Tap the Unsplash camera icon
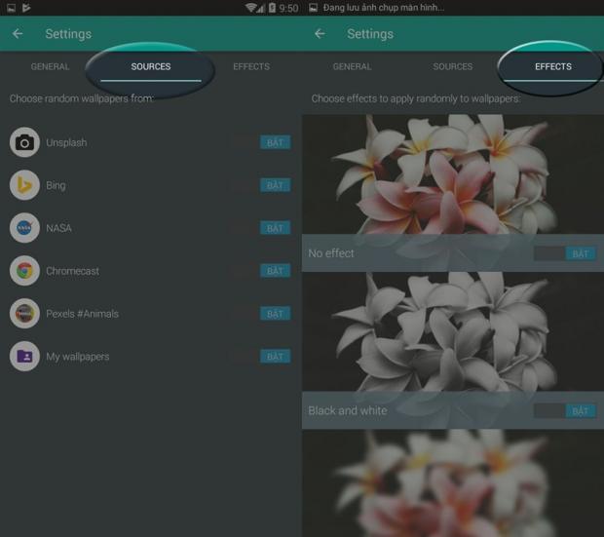 [24, 142]
